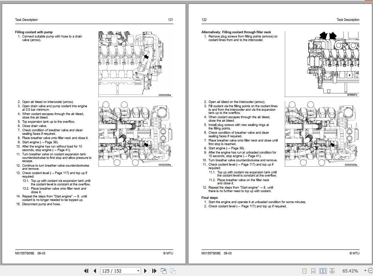
Task: Expand the 65.42% zoom level chooser
Action: click(x=365, y=270)
